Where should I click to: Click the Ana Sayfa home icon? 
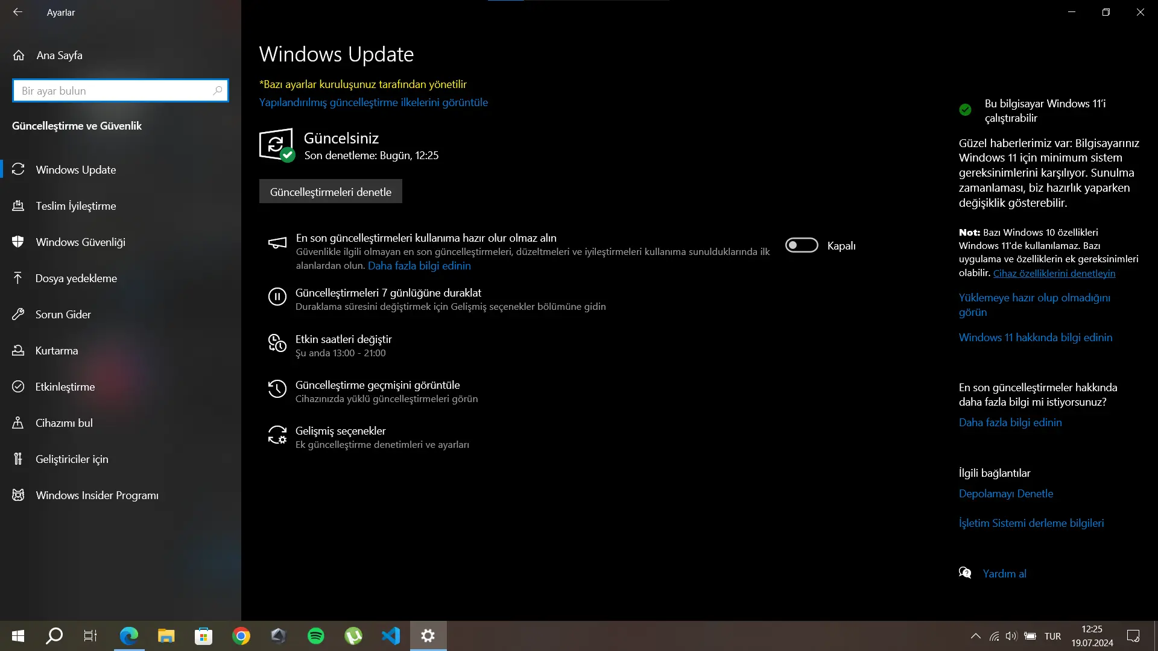(19, 55)
